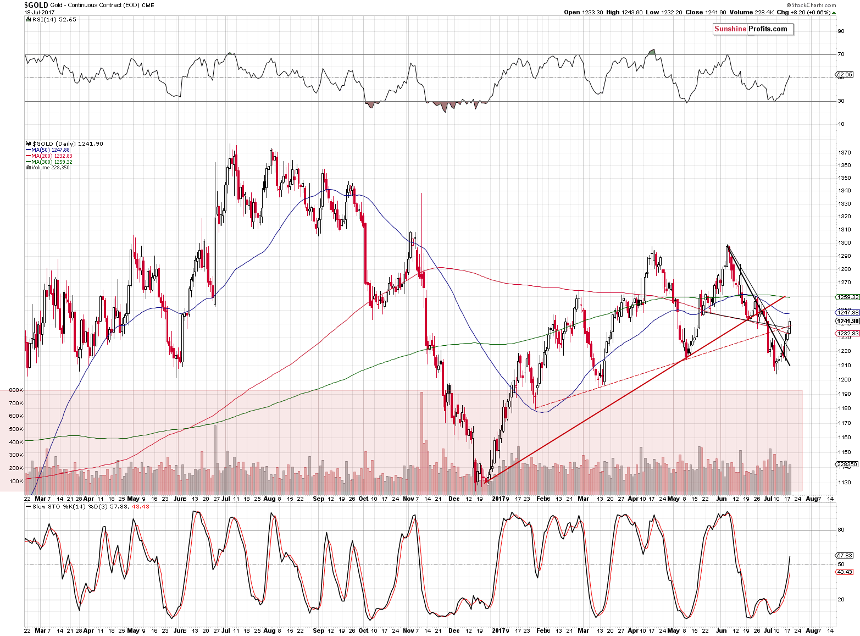860x636 pixels.
Task: Click the 'Nov' label below the stochastic panel
Action: click(408, 631)
